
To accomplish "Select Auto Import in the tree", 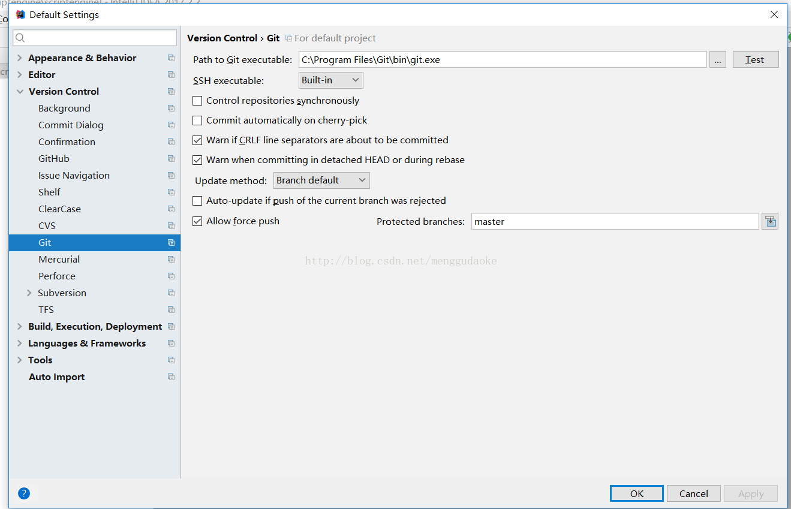I will click(57, 377).
